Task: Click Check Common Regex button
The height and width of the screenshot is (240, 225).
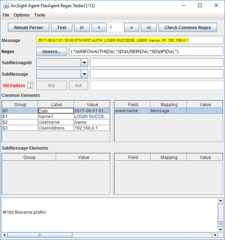Action: tap(188, 27)
